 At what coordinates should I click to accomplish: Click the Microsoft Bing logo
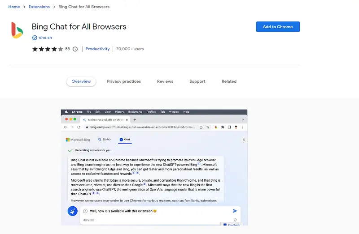(78, 140)
